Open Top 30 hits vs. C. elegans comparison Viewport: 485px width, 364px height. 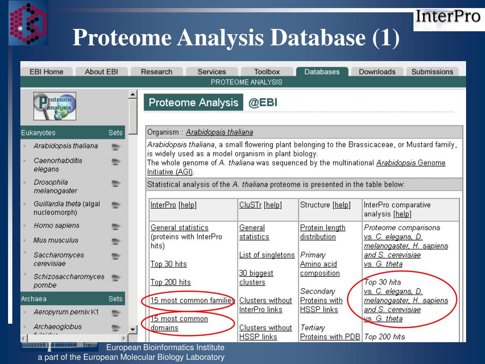(x=406, y=300)
